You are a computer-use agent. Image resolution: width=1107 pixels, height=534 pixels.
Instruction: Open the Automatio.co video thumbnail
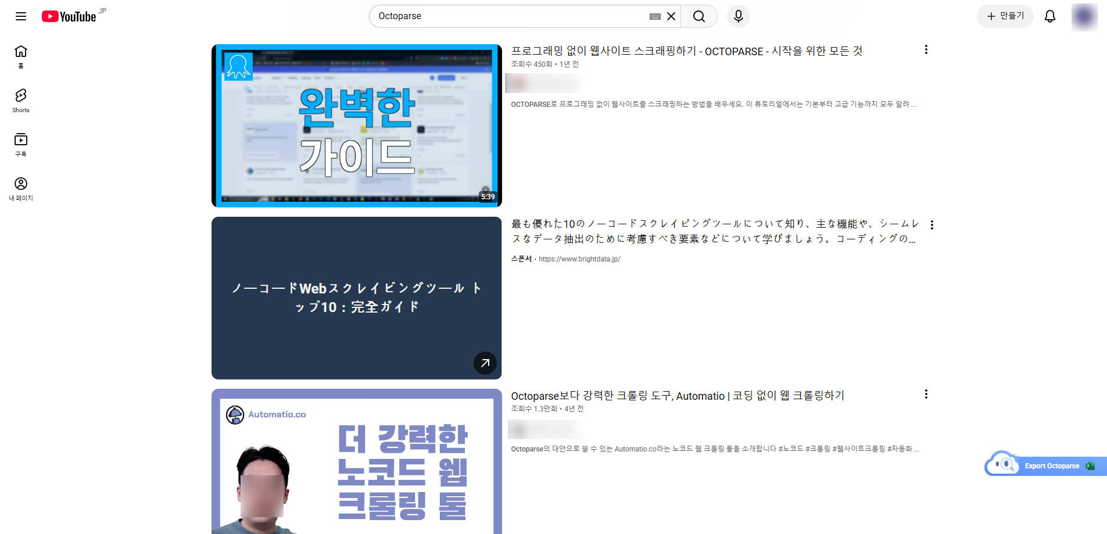(357, 461)
